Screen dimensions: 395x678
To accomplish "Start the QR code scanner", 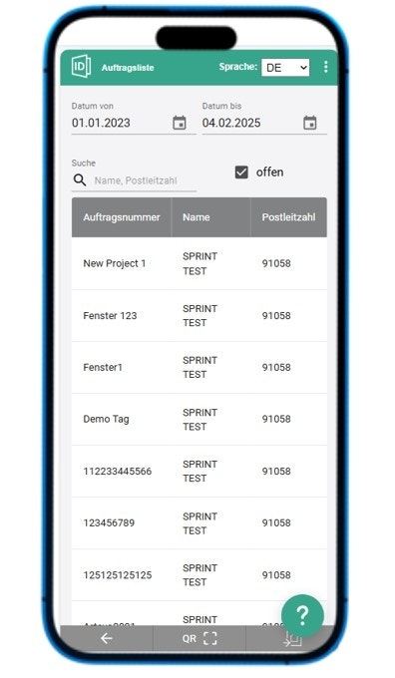I will click(199, 638).
